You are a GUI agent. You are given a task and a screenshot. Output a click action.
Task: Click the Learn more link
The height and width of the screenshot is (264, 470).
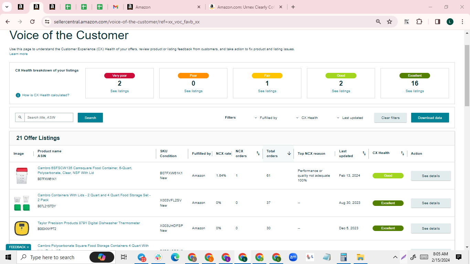click(19, 54)
